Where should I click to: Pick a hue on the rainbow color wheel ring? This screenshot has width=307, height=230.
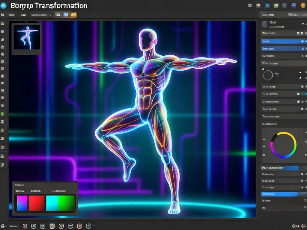coord(283,145)
